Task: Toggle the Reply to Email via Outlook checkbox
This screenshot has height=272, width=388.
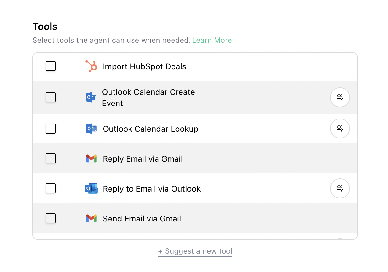Action: tap(51, 188)
